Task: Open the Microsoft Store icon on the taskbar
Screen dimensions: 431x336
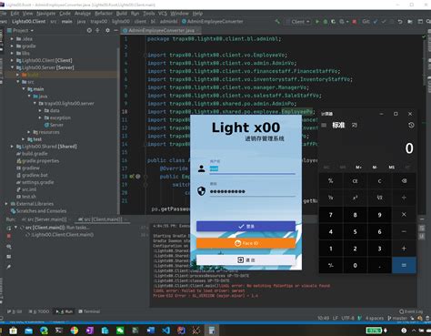Action: pos(13,331)
